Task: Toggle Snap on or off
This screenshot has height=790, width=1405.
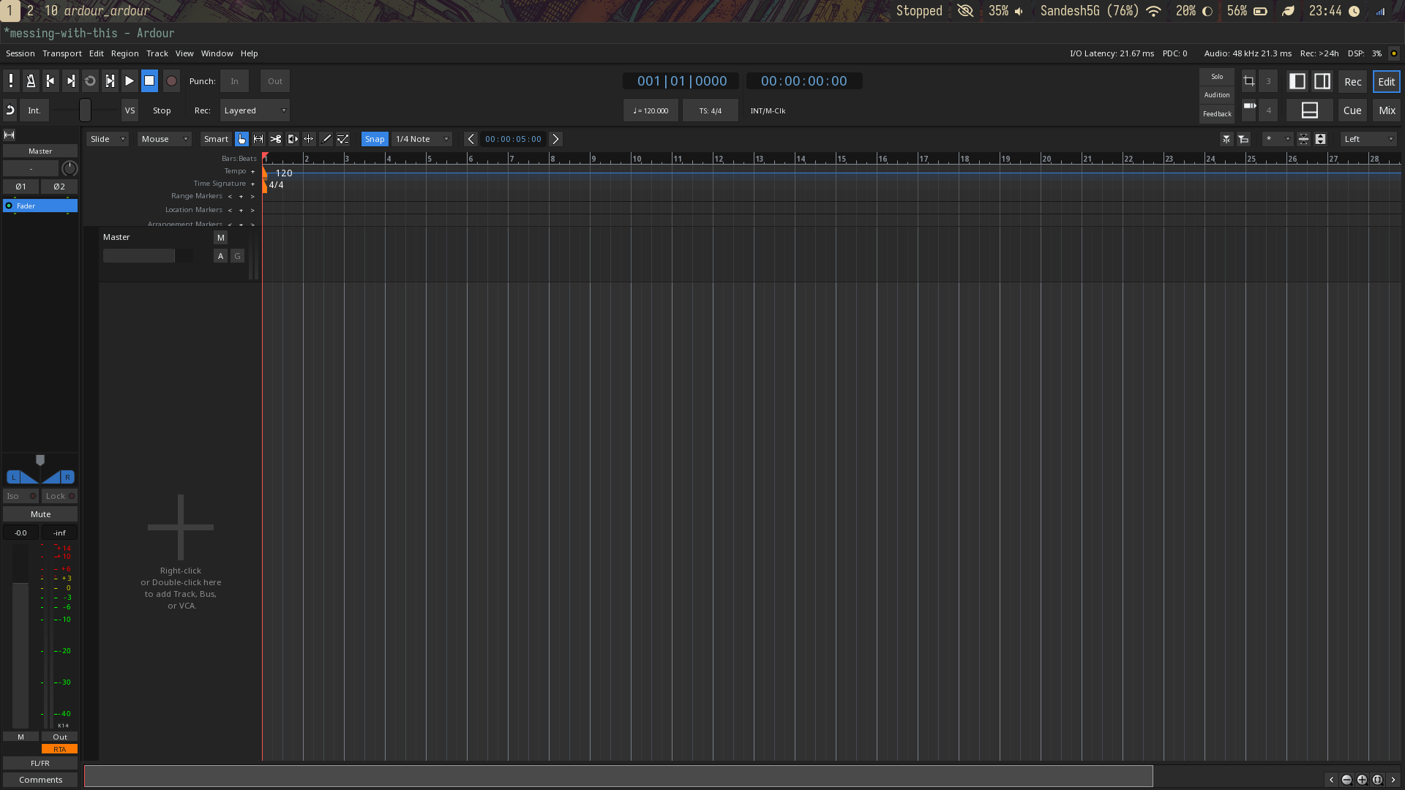Action: point(375,139)
